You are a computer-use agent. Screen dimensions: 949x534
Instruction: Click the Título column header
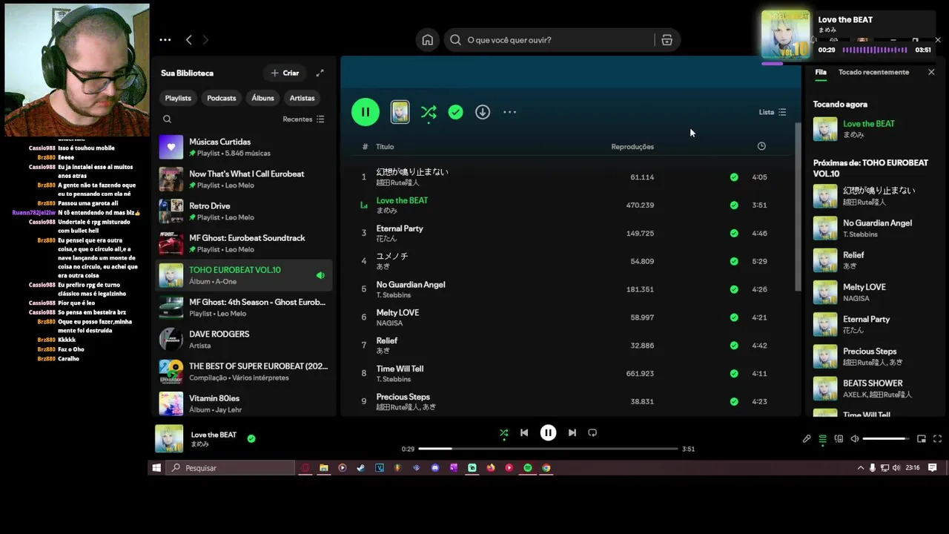coord(385,147)
